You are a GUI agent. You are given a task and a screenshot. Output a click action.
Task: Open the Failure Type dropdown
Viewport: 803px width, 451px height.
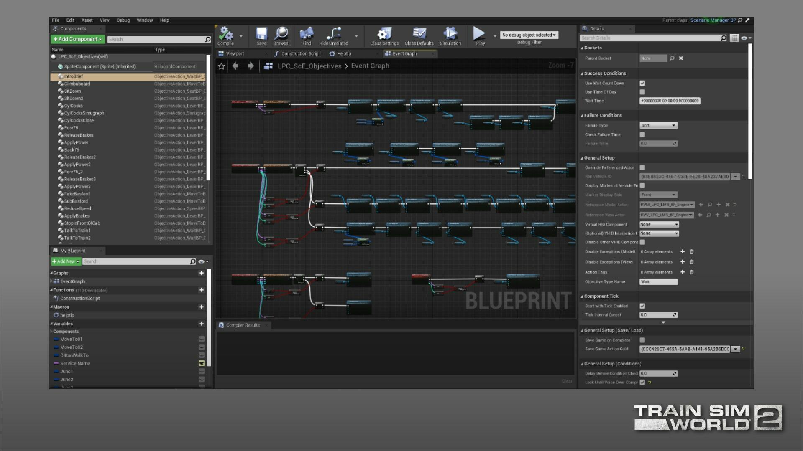(x=658, y=125)
